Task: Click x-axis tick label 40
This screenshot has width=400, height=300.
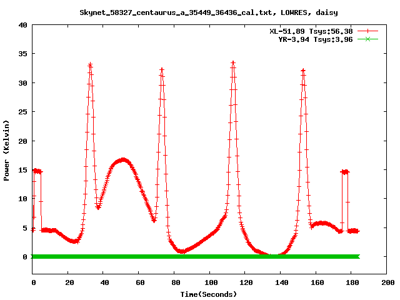Action: coord(104,282)
